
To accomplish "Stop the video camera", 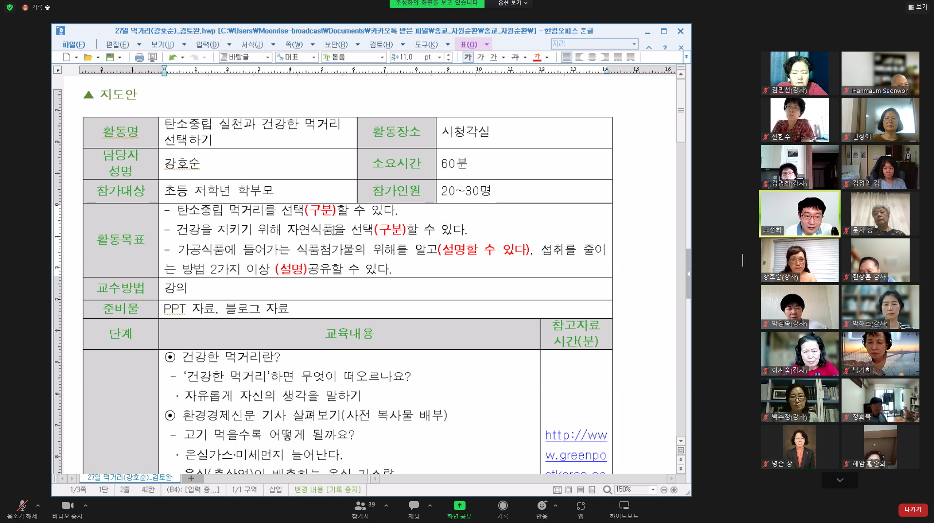I will (67, 509).
